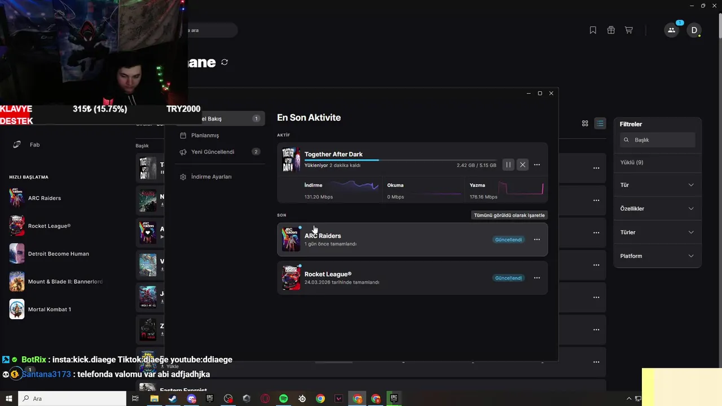Click the refresh library icon
722x406 pixels.
tap(224, 62)
